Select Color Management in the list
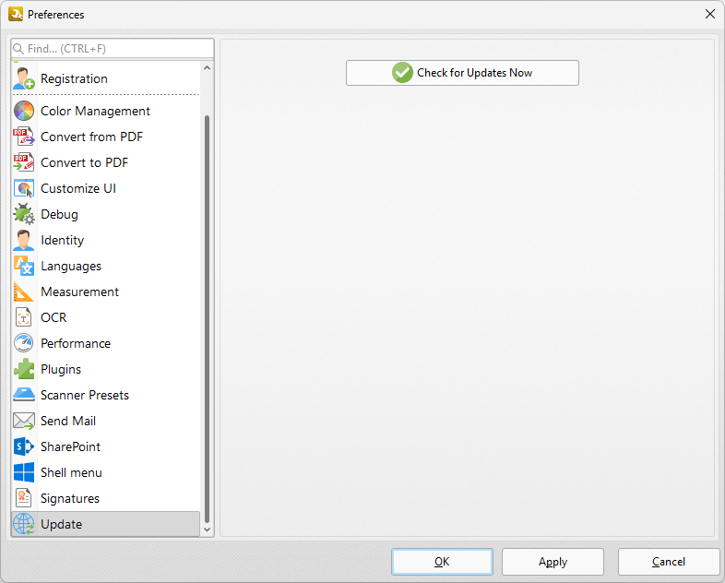The height and width of the screenshot is (583, 725). (x=106, y=111)
